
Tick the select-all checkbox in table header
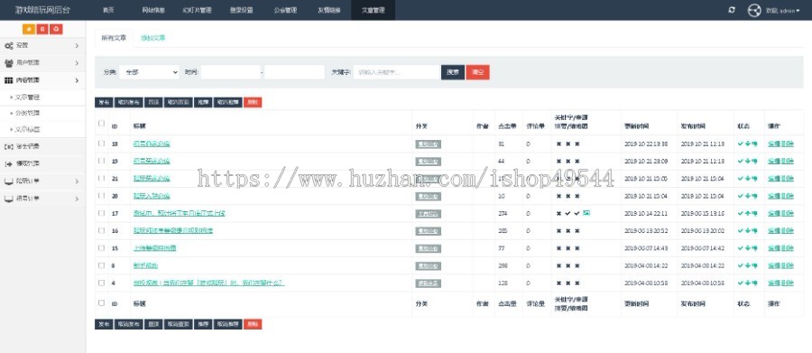(101, 124)
